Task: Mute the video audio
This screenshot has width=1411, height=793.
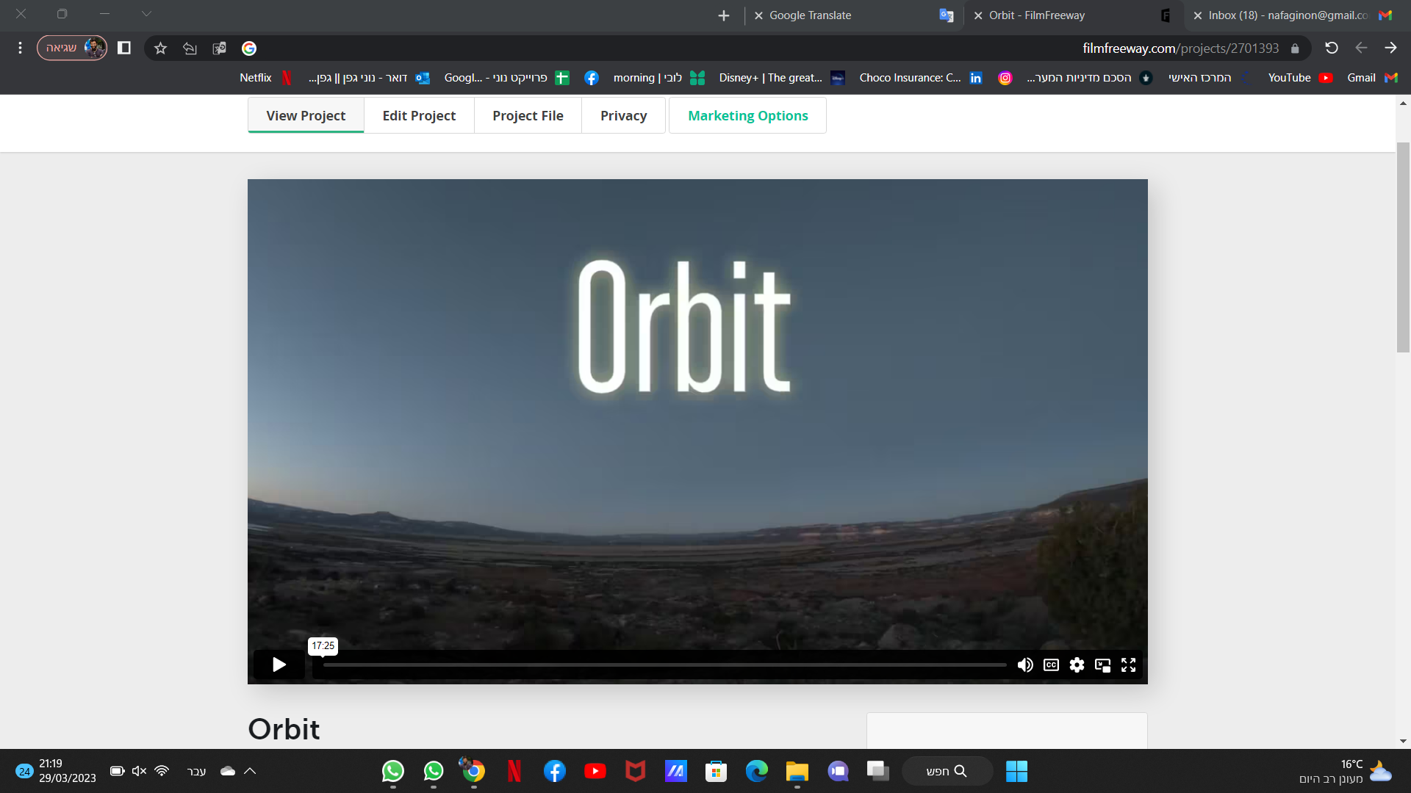Action: (1025, 665)
